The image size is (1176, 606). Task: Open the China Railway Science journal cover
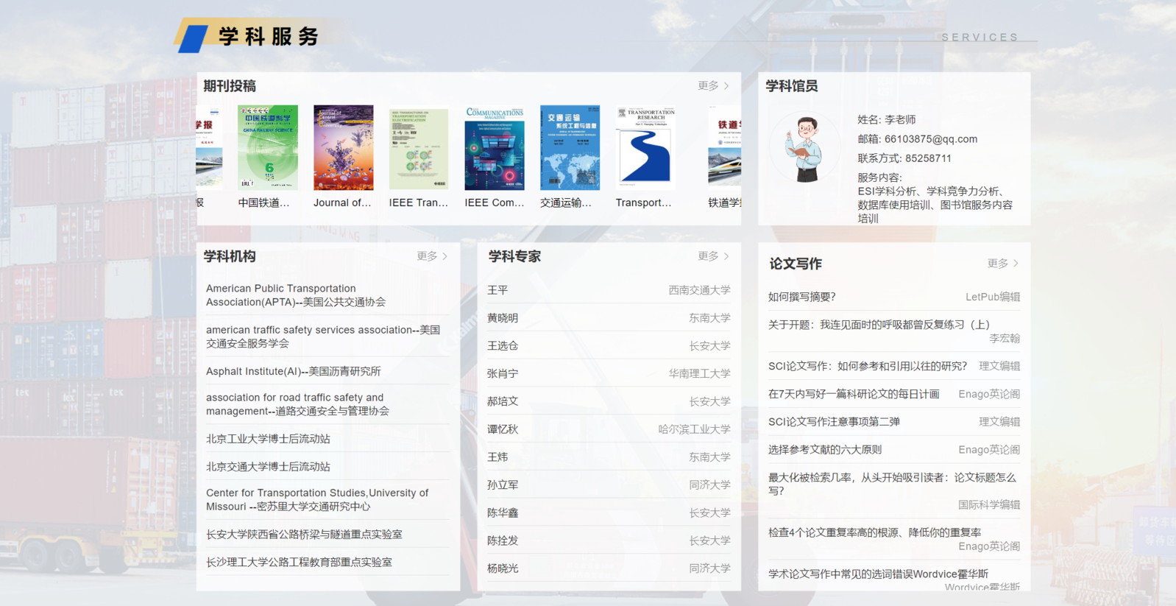point(267,148)
